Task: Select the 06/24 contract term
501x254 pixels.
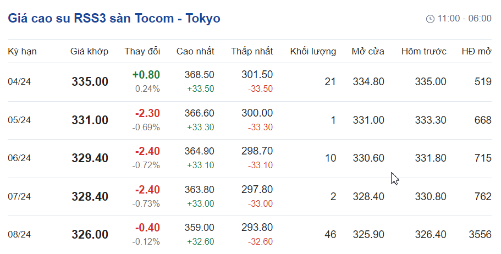Action: pyautogui.click(x=19, y=158)
